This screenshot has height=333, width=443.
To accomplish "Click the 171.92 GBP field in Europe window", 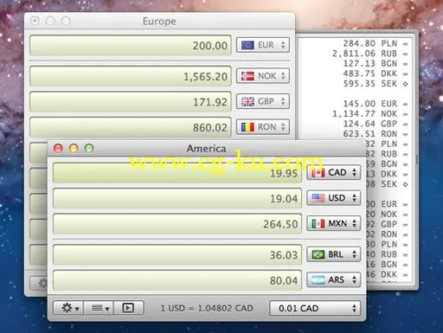I will (x=131, y=101).
